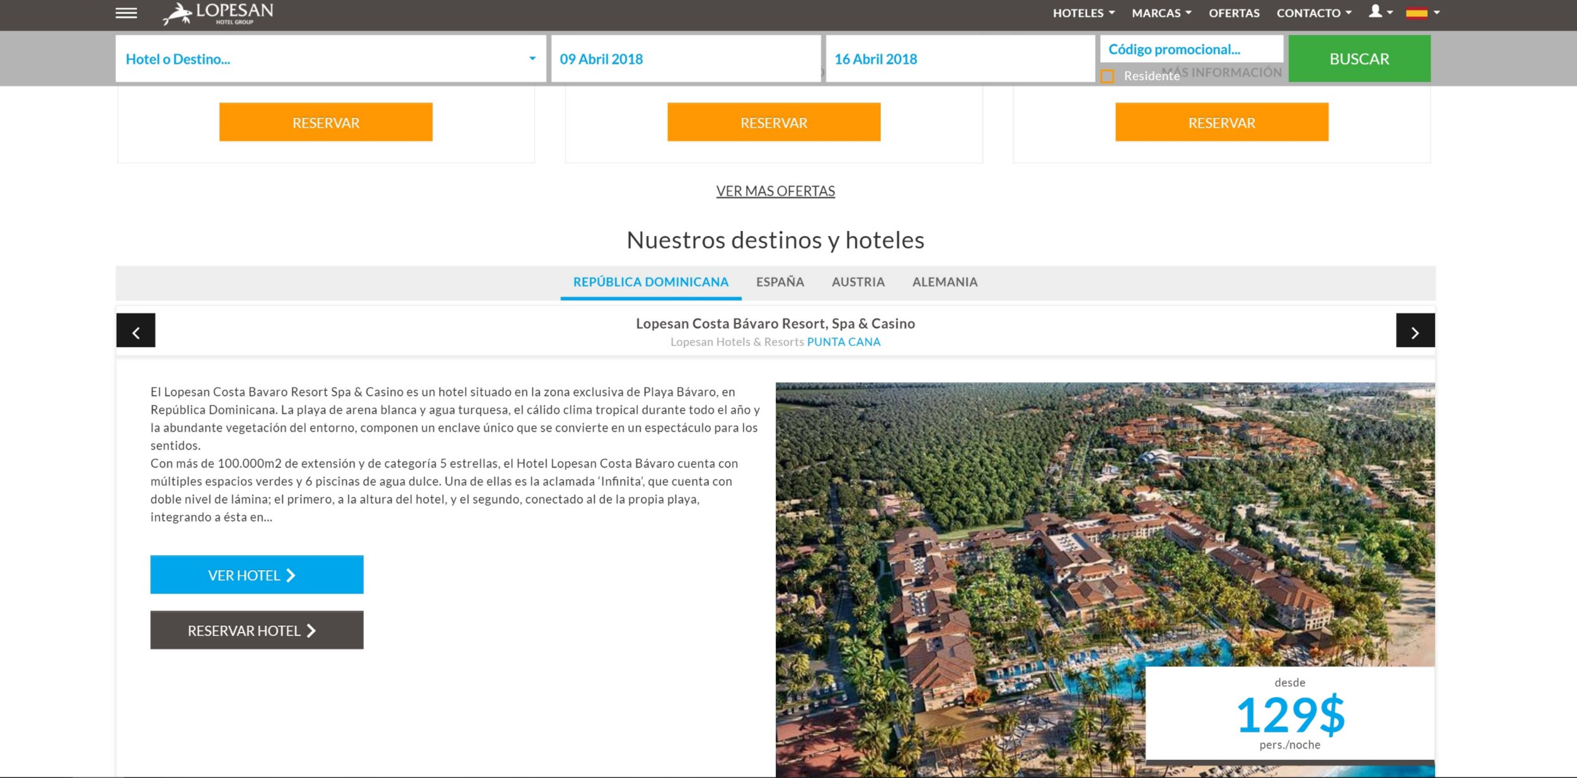Switch to the ESPAÑA tab
The height and width of the screenshot is (778, 1577).
pyautogui.click(x=779, y=282)
